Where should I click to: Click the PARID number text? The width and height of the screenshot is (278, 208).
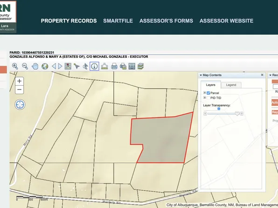32,53
